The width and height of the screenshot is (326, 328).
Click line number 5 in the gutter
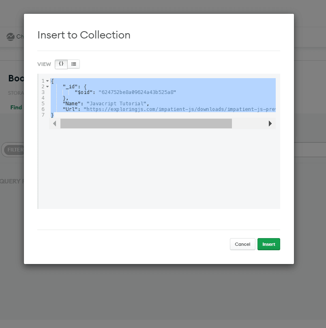43,104
